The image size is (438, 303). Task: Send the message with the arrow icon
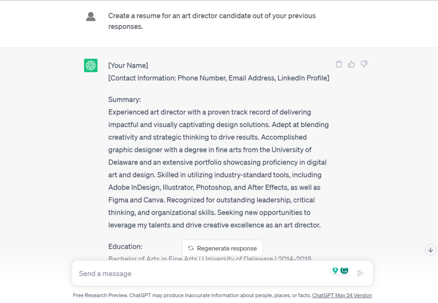click(x=360, y=273)
